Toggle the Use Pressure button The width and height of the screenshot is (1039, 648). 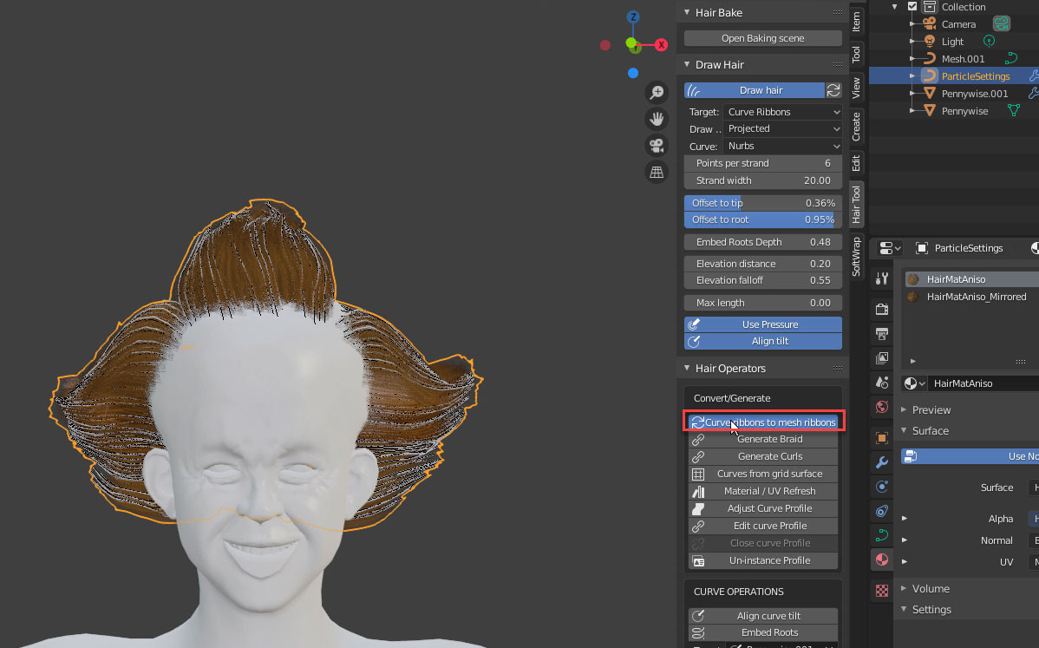pos(762,324)
